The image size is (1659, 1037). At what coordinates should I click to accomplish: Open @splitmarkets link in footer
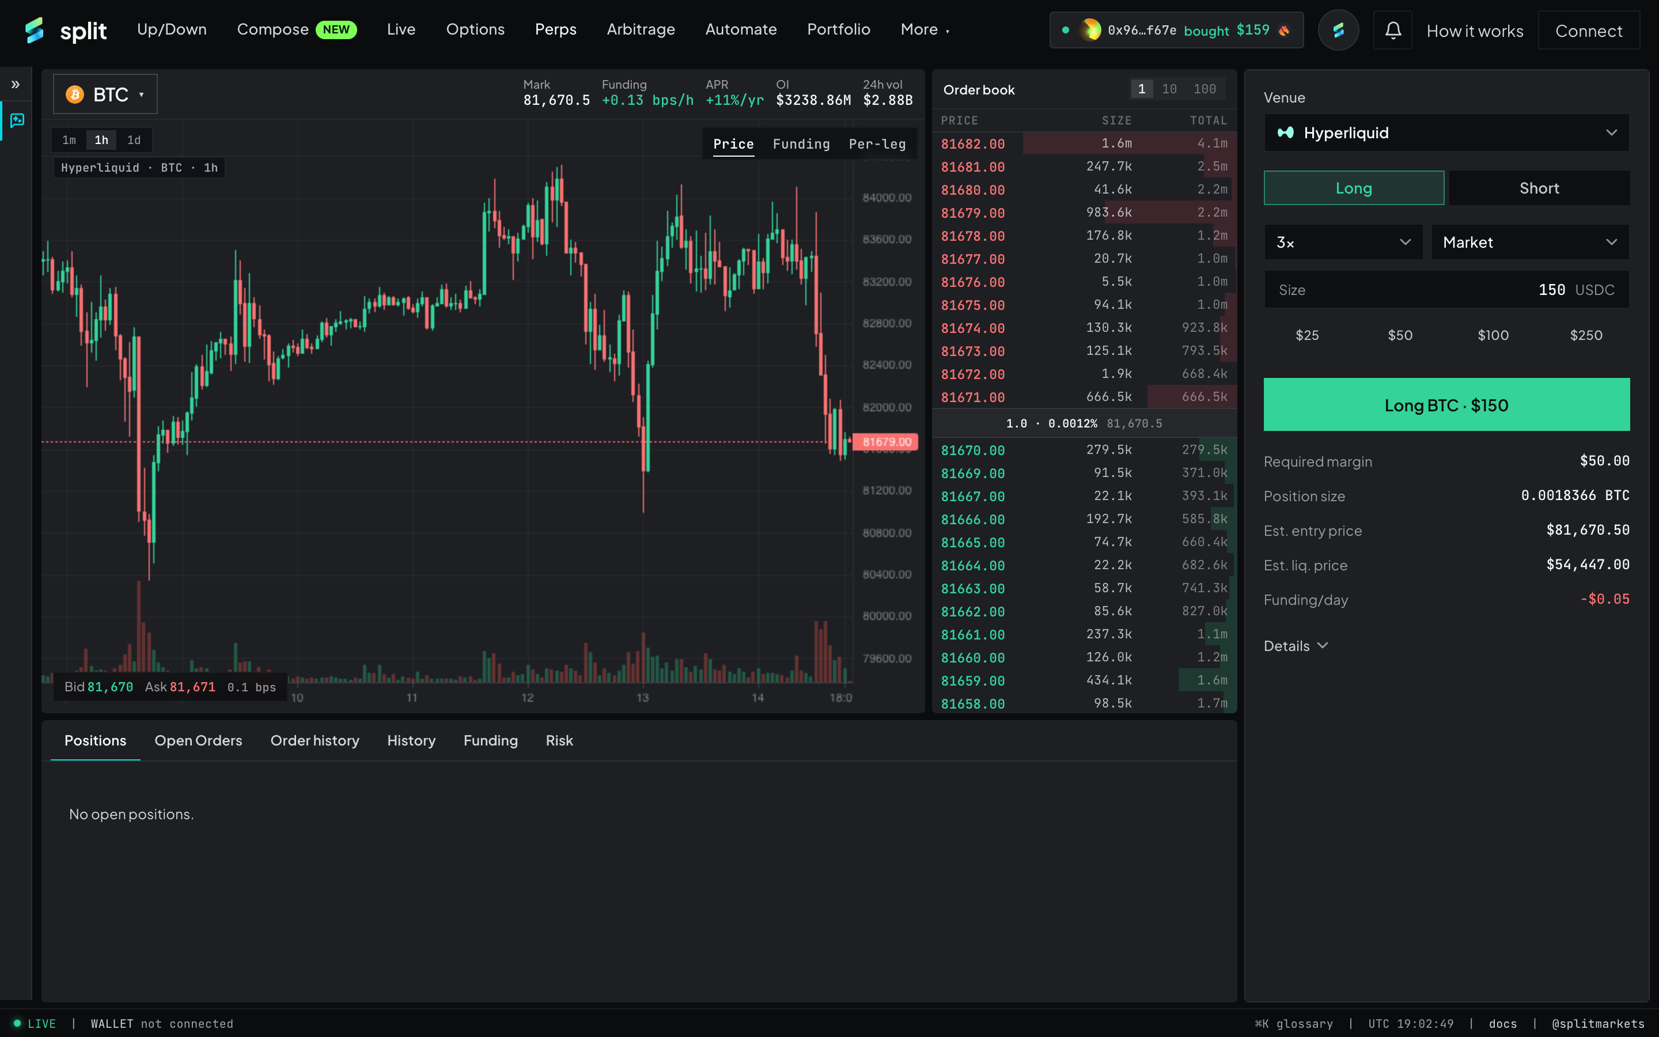point(1598,1023)
